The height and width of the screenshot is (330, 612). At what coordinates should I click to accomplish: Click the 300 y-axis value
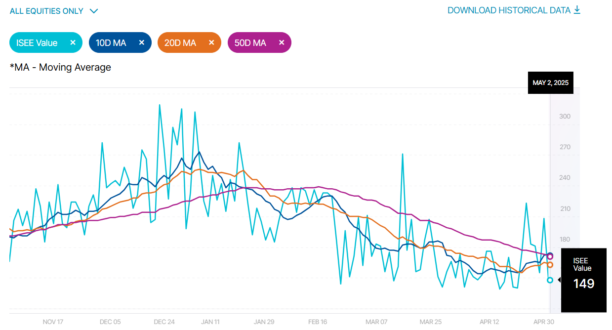[x=565, y=117]
